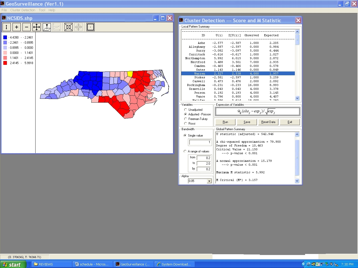Image resolution: width=358 pixels, height=268 pixels.
Task: Click the zoom in plus tool
Action: 16,27
